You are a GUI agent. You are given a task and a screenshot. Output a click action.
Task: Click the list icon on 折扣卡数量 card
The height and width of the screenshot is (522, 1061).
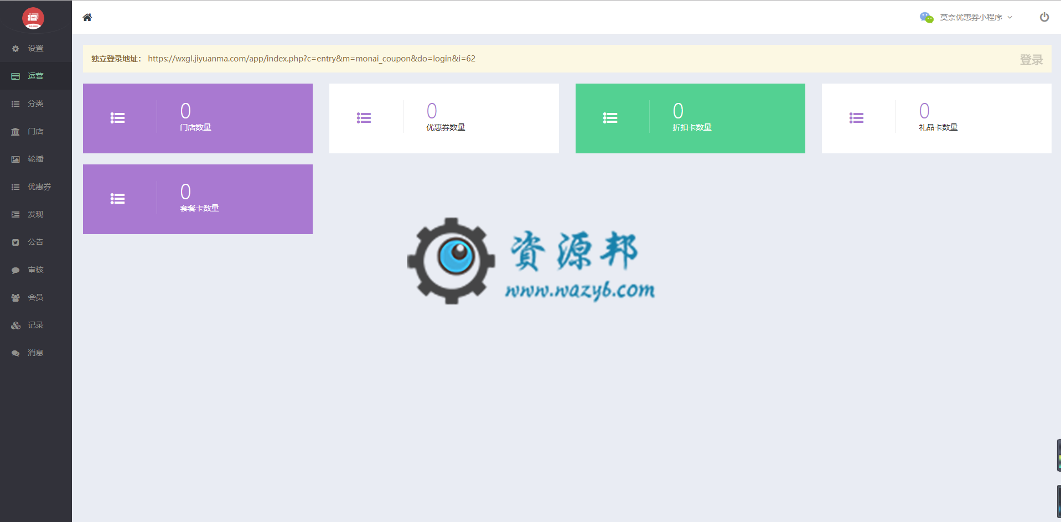(x=610, y=118)
